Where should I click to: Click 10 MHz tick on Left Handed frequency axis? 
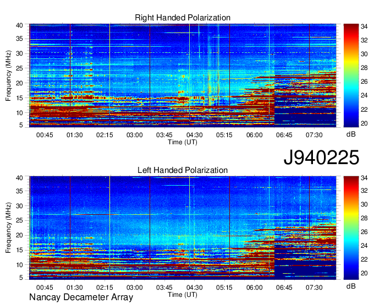tap(19, 265)
